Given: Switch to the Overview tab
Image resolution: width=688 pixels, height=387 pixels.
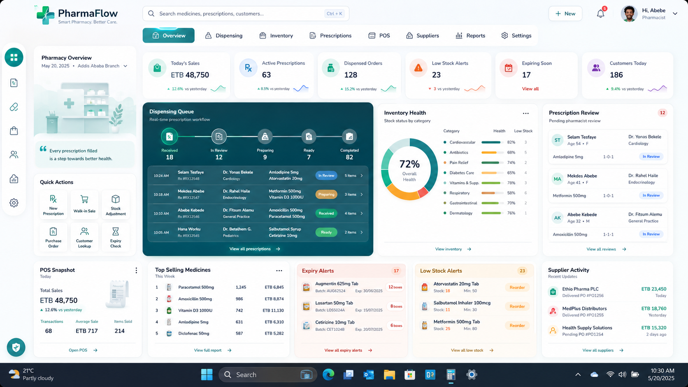Looking at the screenshot, I should pos(169,35).
